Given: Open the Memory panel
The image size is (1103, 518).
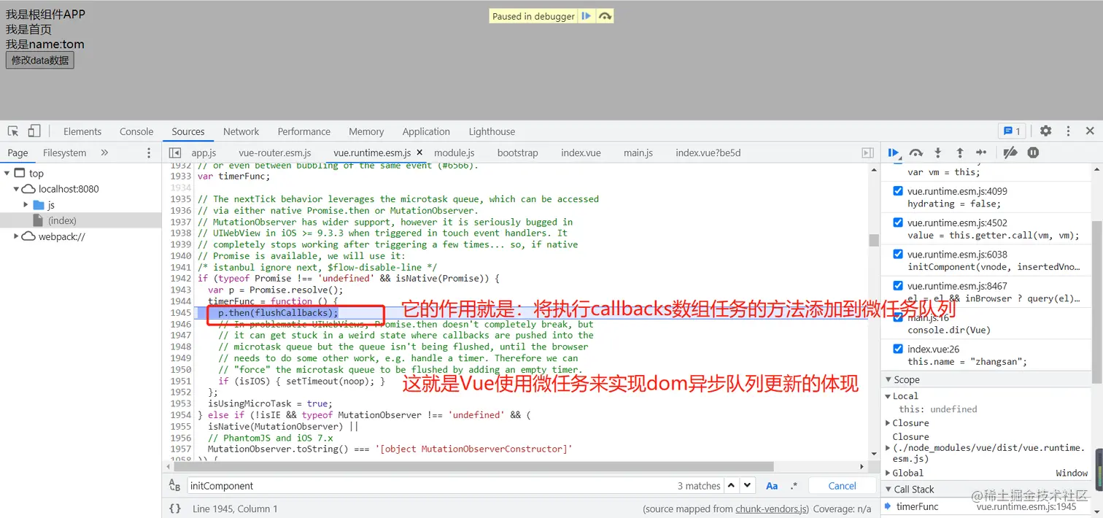Looking at the screenshot, I should click(366, 131).
